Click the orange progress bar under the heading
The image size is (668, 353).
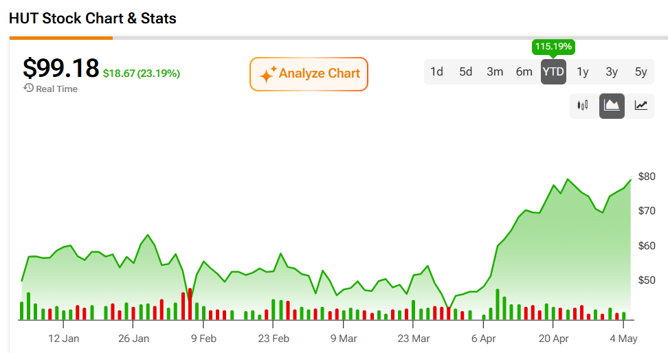coord(61,38)
